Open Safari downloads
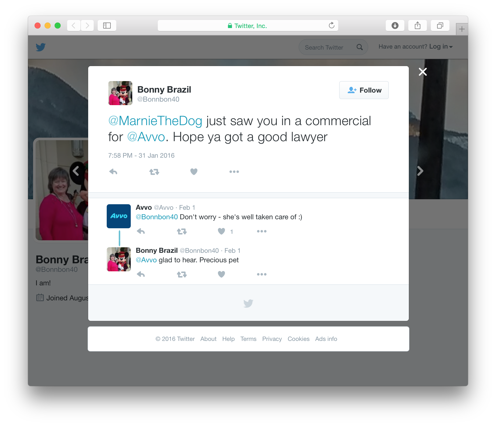Screen dimensions: 496x426 pyautogui.click(x=395, y=26)
